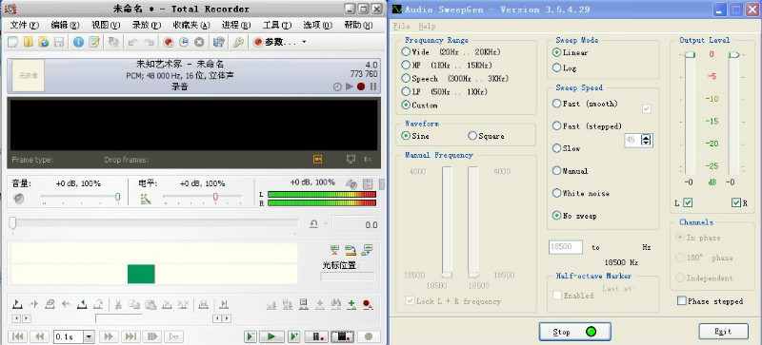762x345 pixels.
Task: Click the notepad edit-tags icon in the toolbar
Action: pos(93,42)
